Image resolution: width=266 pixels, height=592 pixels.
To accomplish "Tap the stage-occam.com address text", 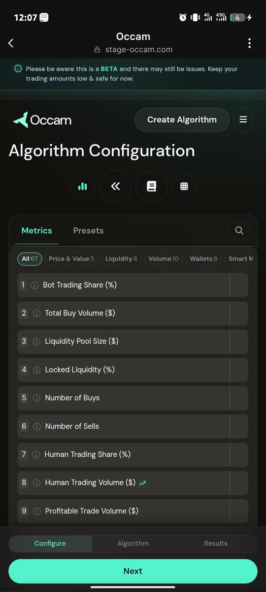I will pyautogui.click(x=139, y=50).
